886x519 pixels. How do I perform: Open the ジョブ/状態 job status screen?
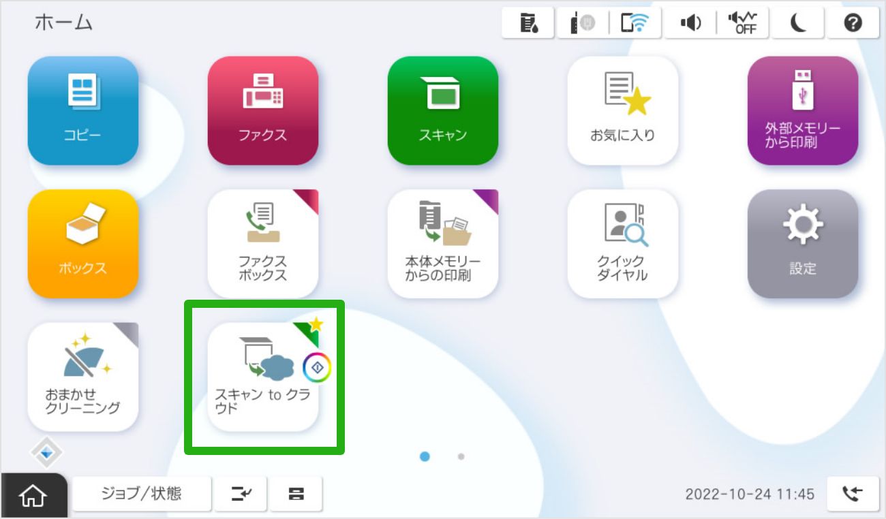[142, 494]
